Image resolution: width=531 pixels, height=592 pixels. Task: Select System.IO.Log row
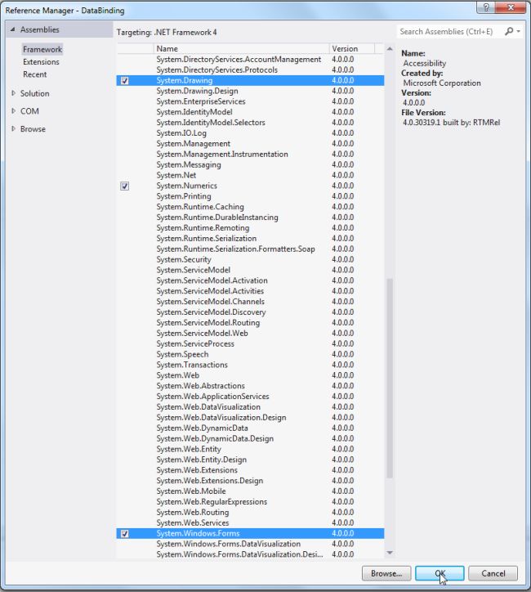coord(250,133)
